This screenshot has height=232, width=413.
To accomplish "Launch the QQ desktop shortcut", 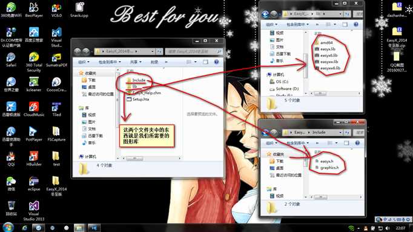I will coord(11,159).
